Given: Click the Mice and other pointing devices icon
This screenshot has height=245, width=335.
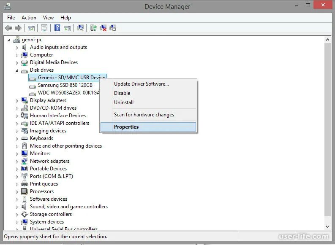Looking at the screenshot, I should point(25,146).
